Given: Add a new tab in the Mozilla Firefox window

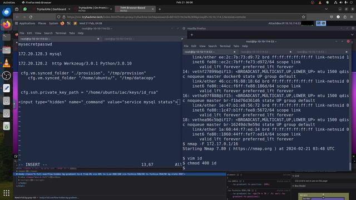Looking at the screenshot, I should click(x=192, y=35).
